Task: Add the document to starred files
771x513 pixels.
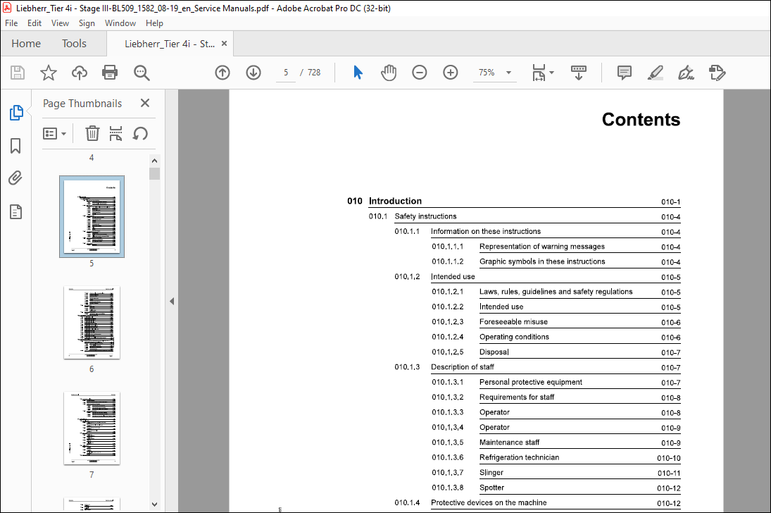Action: pyautogui.click(x=48, y=73)
